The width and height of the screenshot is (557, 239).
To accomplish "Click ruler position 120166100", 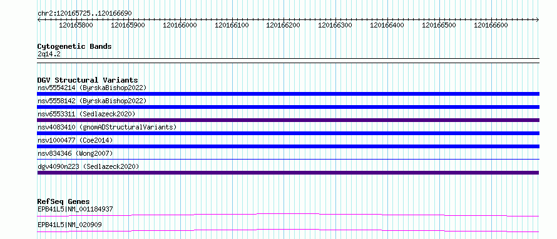I will pyautogui.click(x=232, y=25).
